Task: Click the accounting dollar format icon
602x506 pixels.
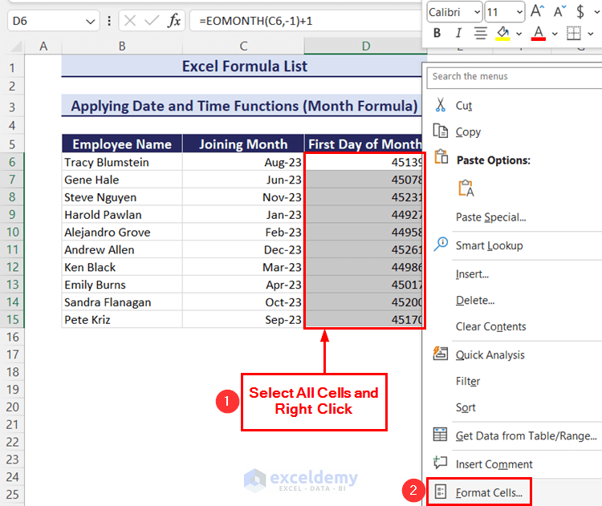Action: [580, 11]
